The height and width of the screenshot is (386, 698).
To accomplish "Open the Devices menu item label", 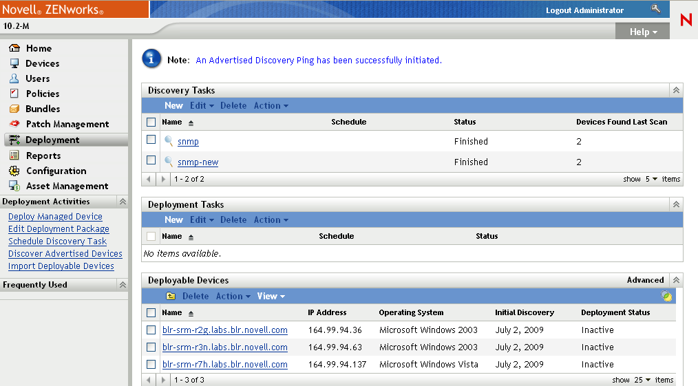I will point(42,63).
